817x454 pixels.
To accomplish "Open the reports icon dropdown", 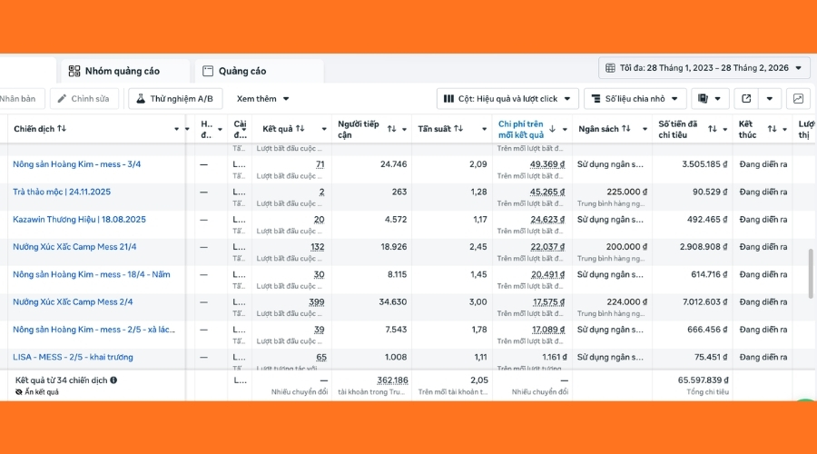I will [x=709, y=98].
